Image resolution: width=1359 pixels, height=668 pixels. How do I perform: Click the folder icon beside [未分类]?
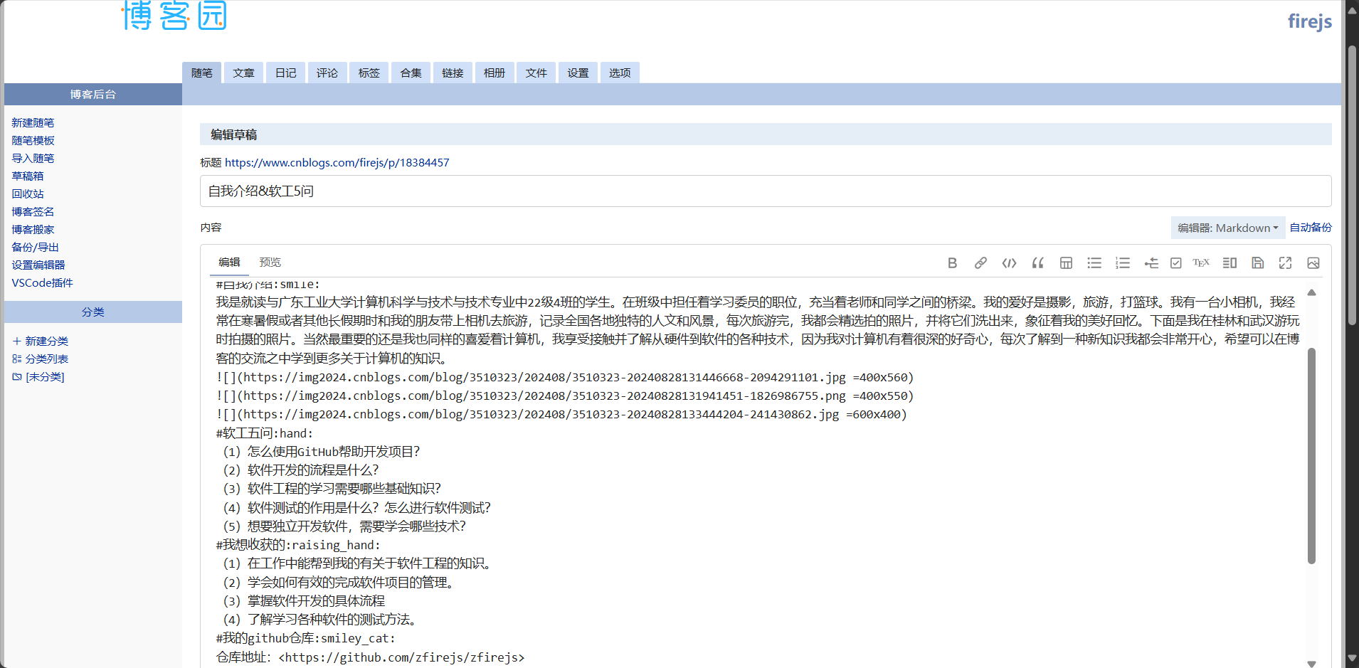pos(17,377)
